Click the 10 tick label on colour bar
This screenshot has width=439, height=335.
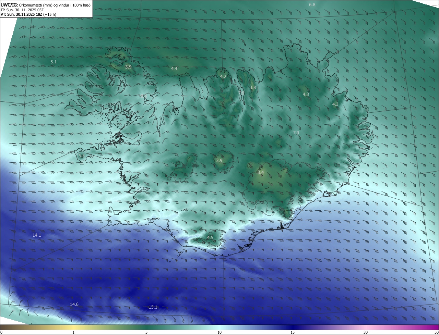219,332
